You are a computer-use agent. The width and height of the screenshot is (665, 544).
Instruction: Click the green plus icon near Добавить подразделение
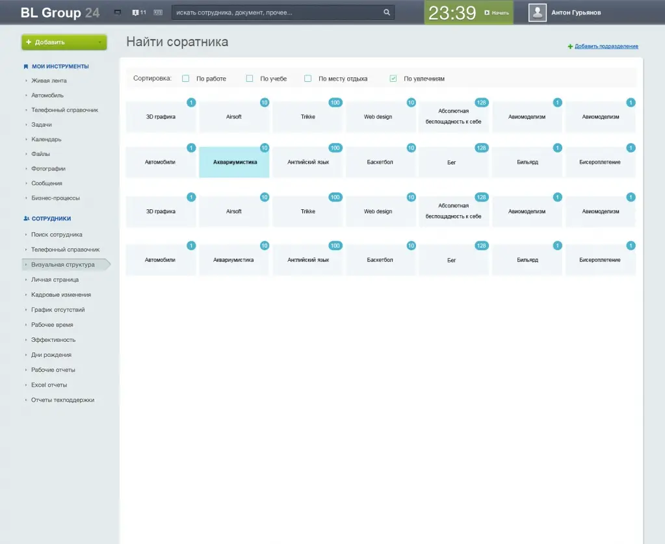(570, 47)
